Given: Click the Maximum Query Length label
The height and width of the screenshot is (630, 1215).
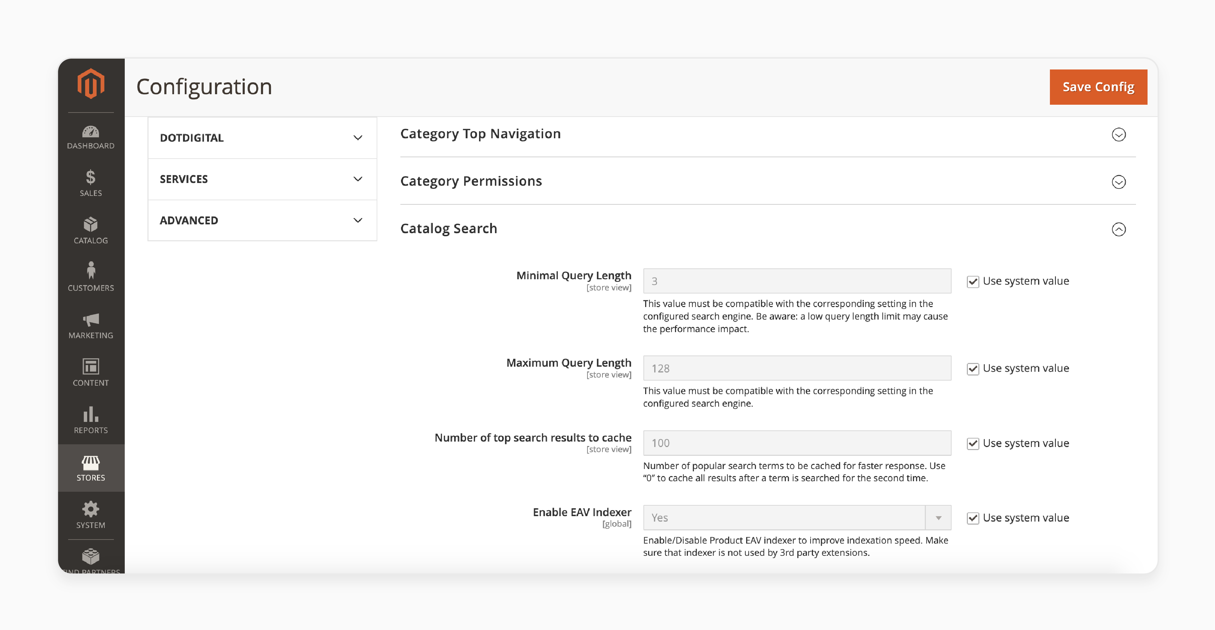Looking at the screenshot, I should [569, 363].
